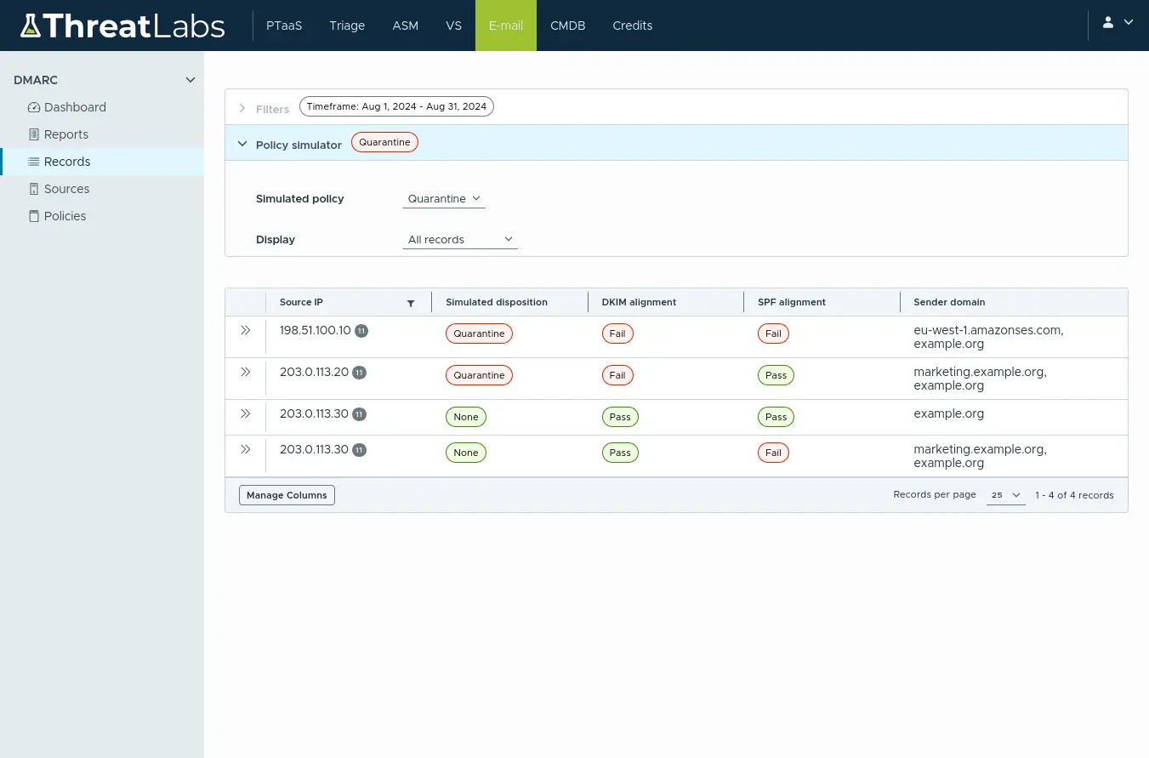Open the Display All records dropdown
This screenshot has height=758, width=1149.
click(460, 240)
